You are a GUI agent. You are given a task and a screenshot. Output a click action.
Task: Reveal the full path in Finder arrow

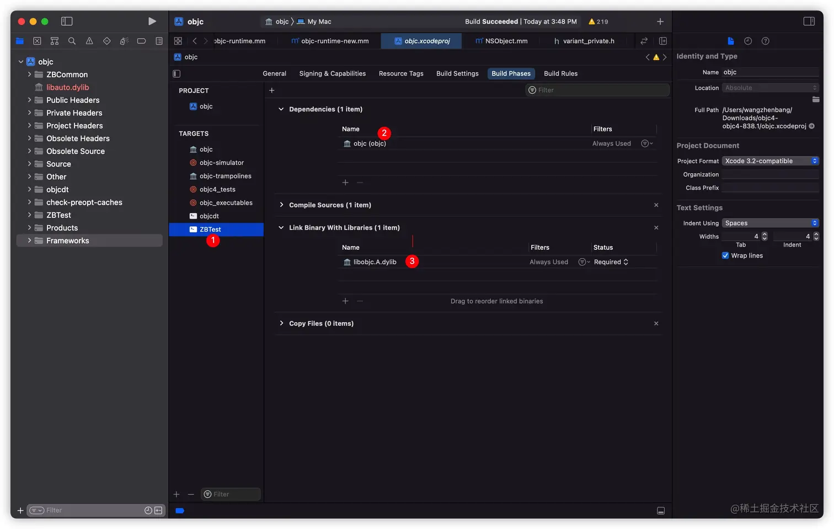click(811, 126)
